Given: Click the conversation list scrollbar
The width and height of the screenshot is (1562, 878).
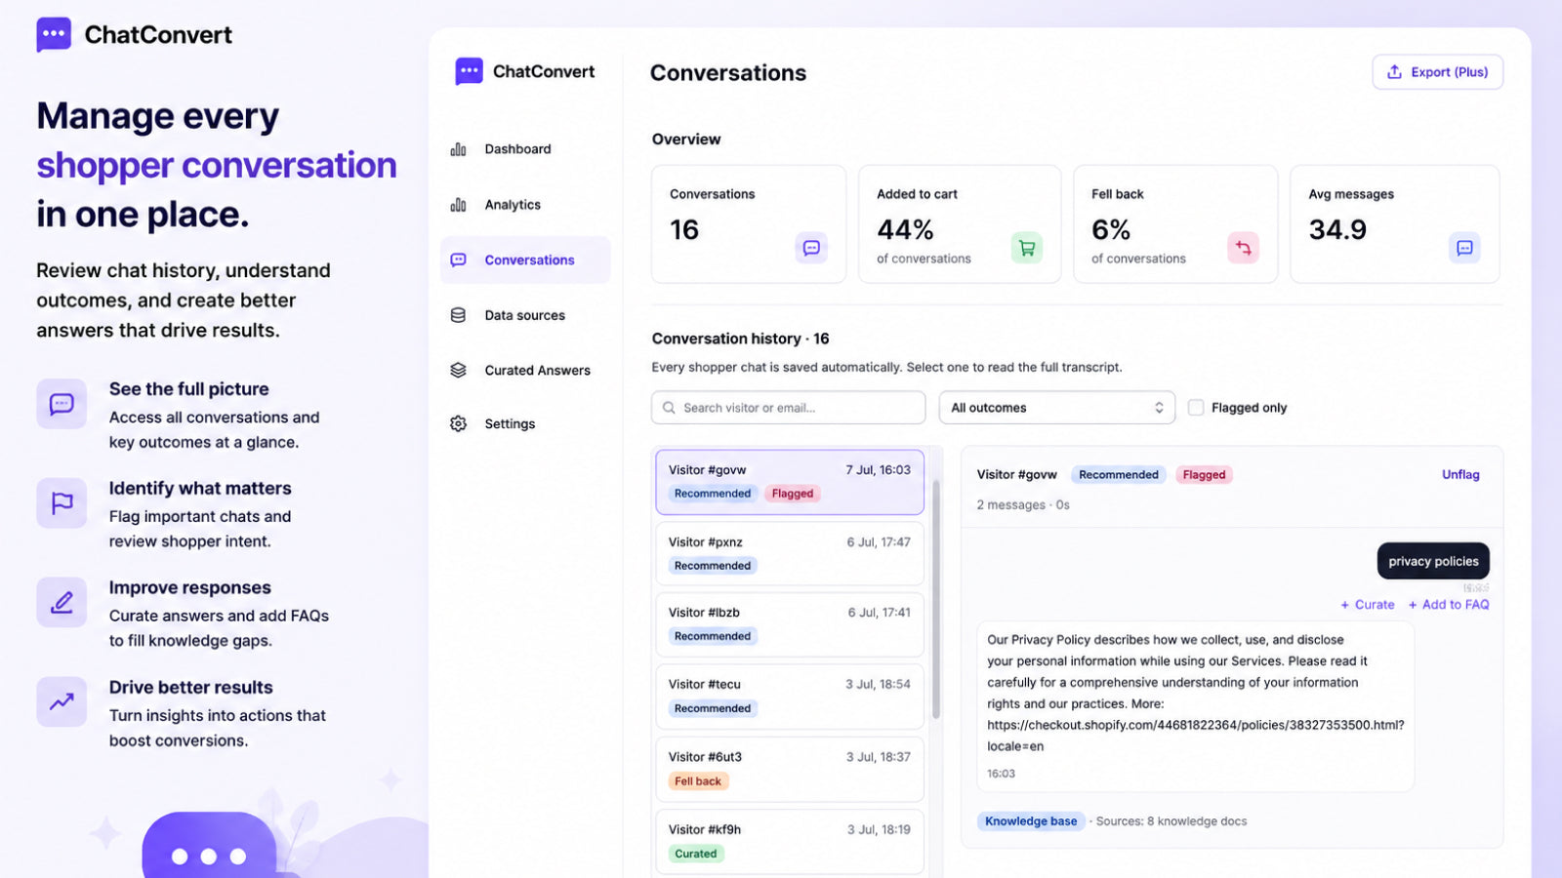Looking at the screenshot, I should [x=936, y=599].
